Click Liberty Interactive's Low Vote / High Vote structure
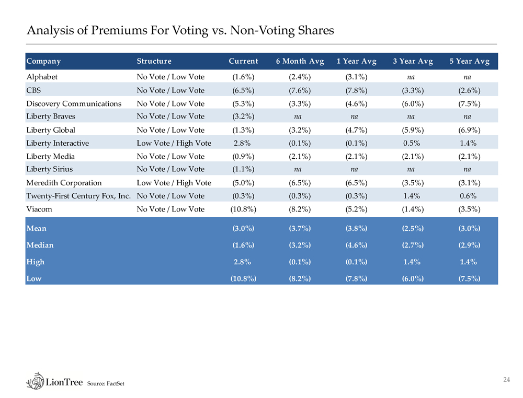This screenshot has width=523, height=398. pos(174,143)
